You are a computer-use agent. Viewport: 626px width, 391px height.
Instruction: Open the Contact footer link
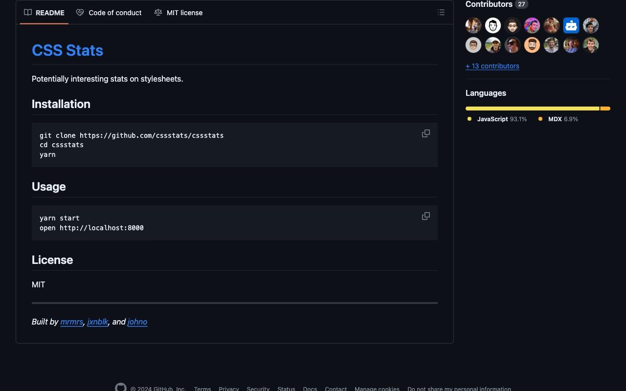click(336, 389)
